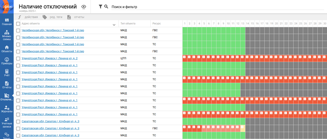
Task: Open Учёт calculator icon in sidebar
Action: [x=6, y=73]
